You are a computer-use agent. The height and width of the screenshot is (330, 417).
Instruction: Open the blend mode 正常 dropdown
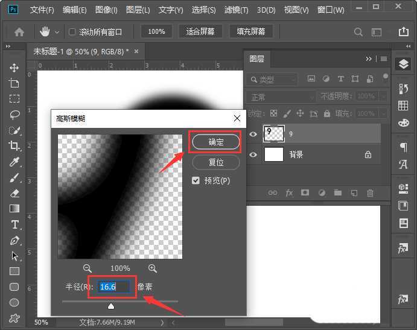(282, 97)
